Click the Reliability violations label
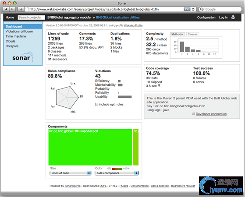The height and width of the screenshot is (197, 245). pyautogui.click(x=102, y=92)
